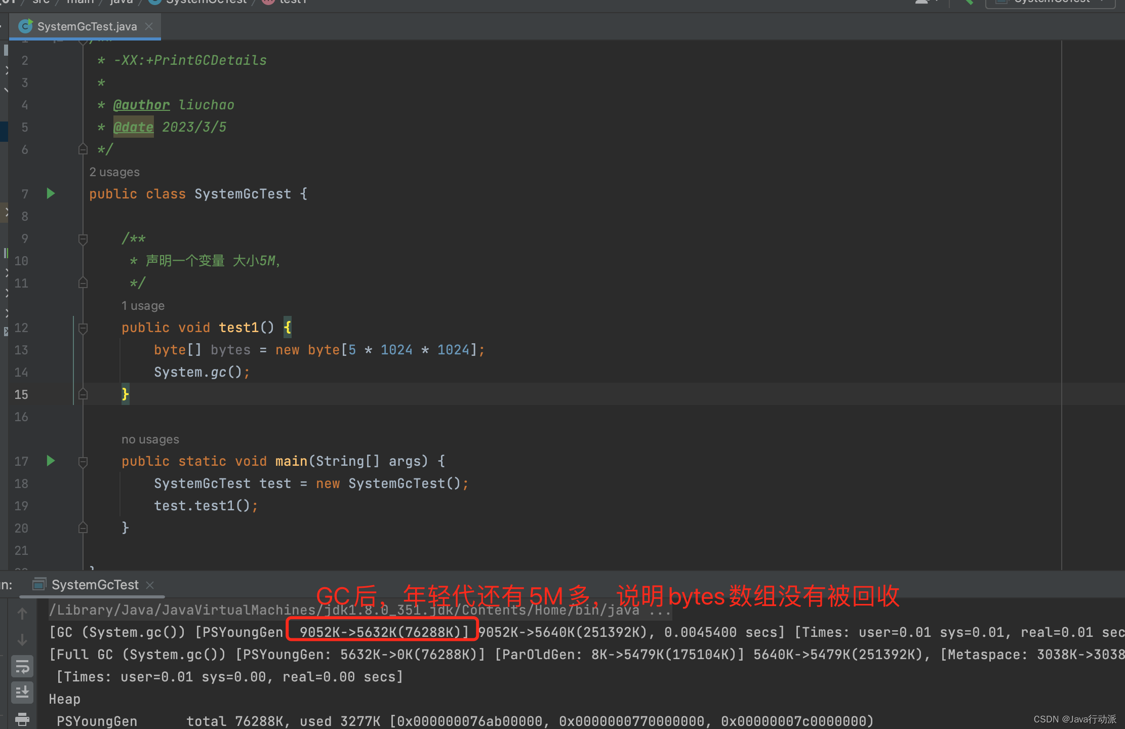This screenshot has height=729, width=1125.
Task: Click the '2 usages' hint above class
Action: coord(114,172)
